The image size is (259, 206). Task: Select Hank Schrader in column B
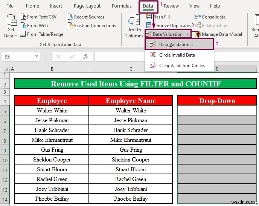coord(52,130)
